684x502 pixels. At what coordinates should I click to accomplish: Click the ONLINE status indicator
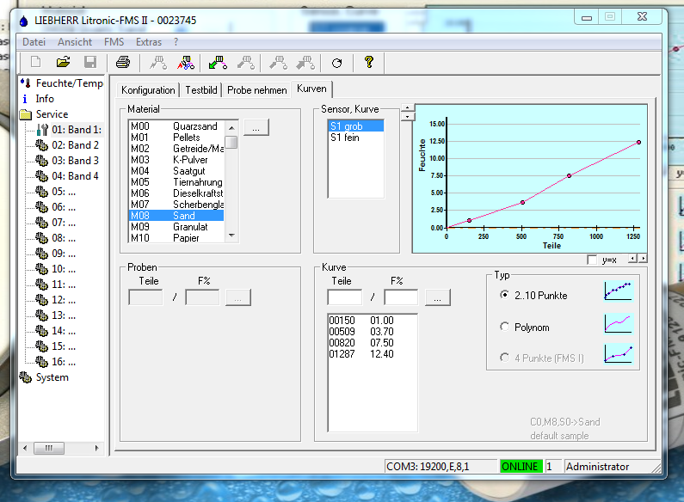[x=521, y=466]
